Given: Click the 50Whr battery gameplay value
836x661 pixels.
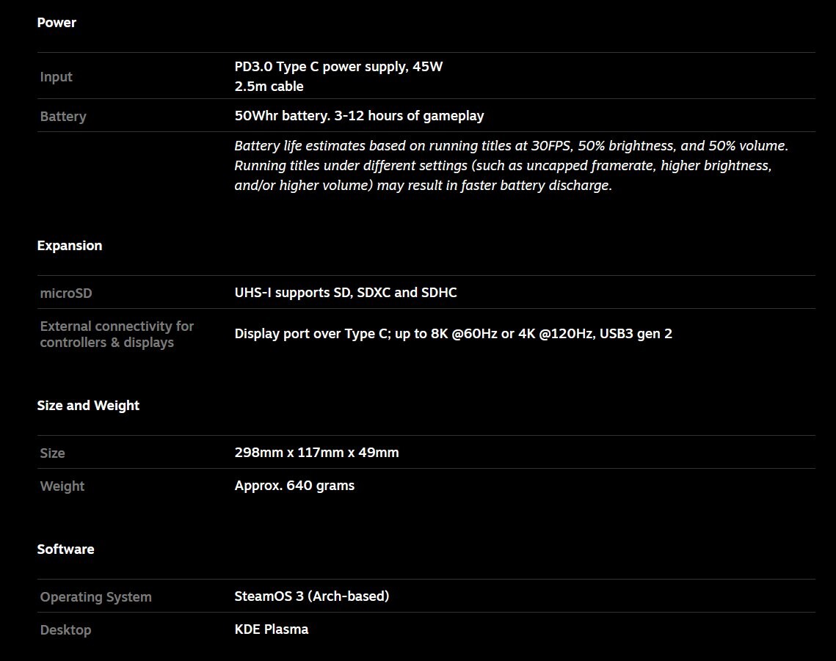Looking at the screenshot, I should point(359,116).
